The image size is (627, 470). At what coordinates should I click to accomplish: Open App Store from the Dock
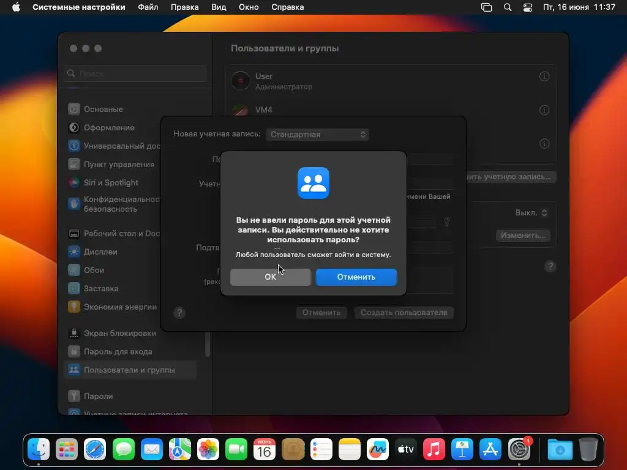(x=490, y=449)
